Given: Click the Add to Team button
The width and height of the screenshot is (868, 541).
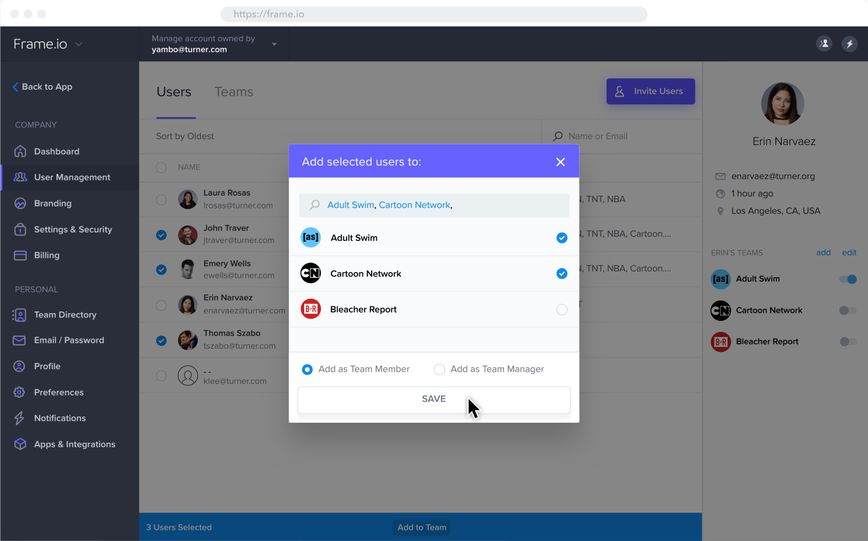Looking at the screenshot, I should (422, 528).
